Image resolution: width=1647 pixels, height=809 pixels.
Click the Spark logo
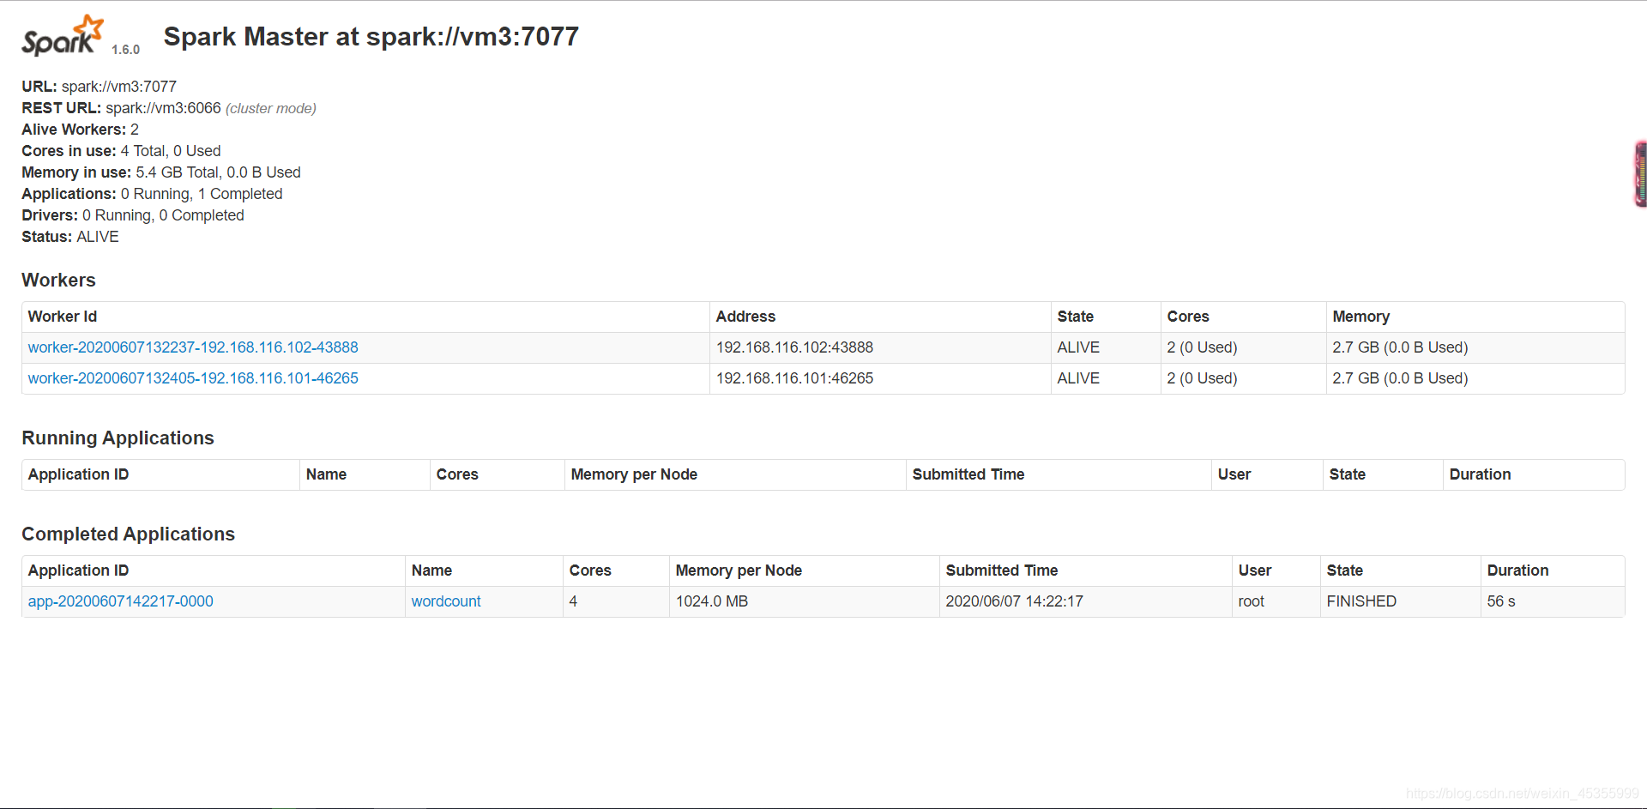tap(63, 36)
